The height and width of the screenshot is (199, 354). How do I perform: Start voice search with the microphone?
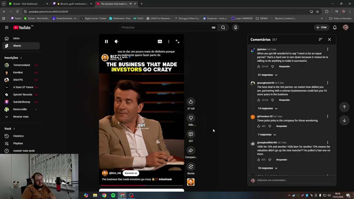[x=236, y=27]
